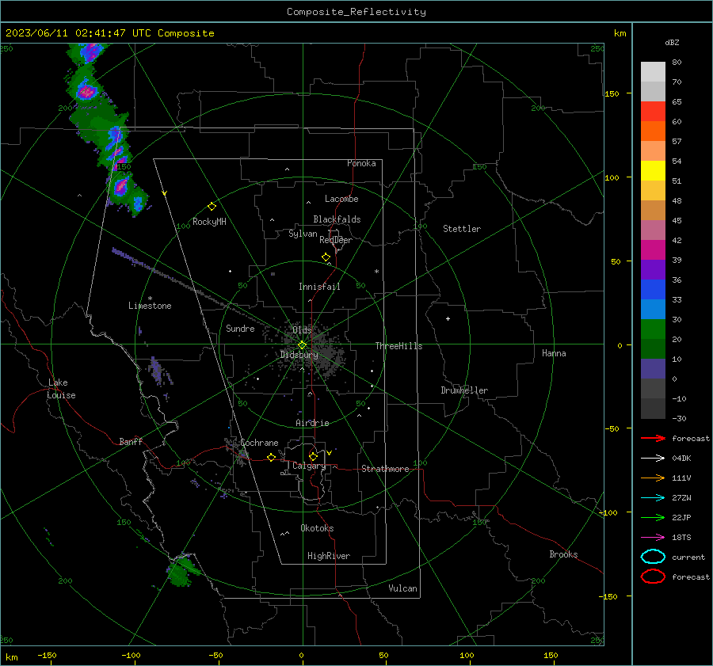This screenshot has width=713, height=666.
Task: Click the yellow diamond marker above Calgary
Action: (313, 456)
